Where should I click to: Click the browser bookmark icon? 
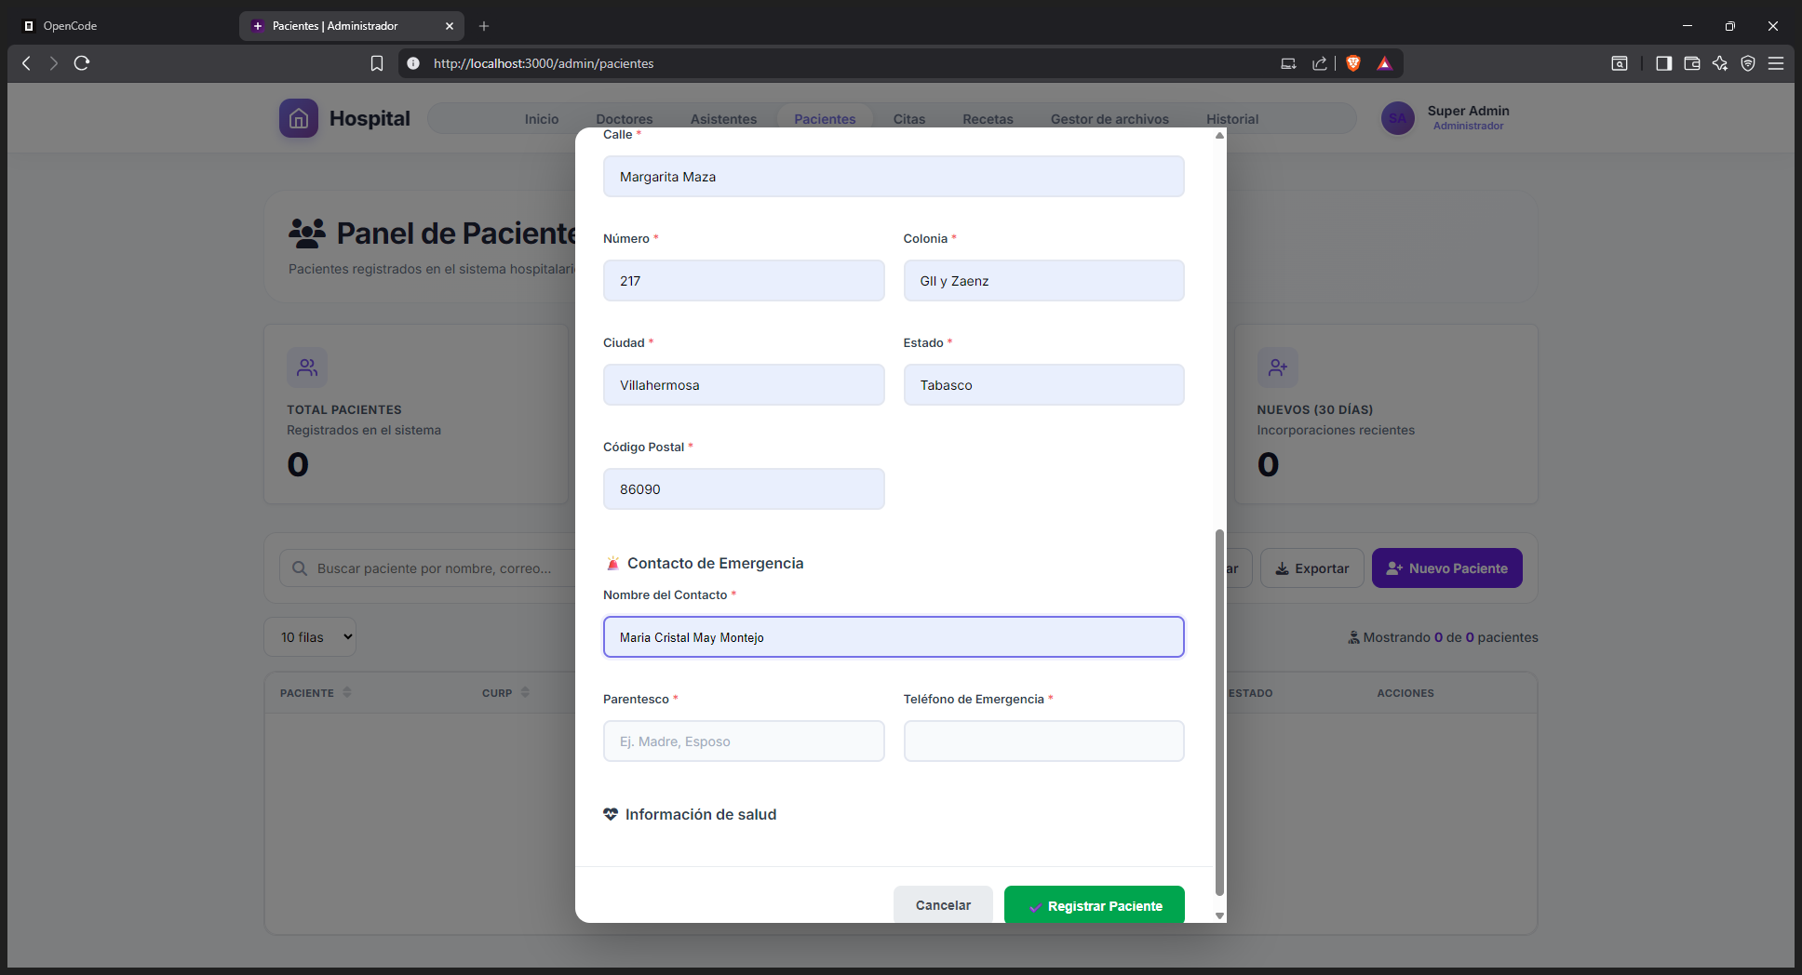pos(377,63)
